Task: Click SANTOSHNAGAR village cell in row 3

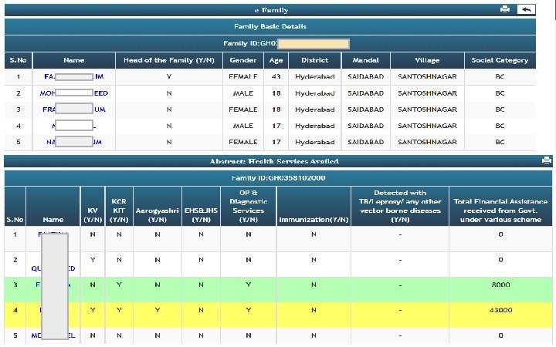Action: 427,109
